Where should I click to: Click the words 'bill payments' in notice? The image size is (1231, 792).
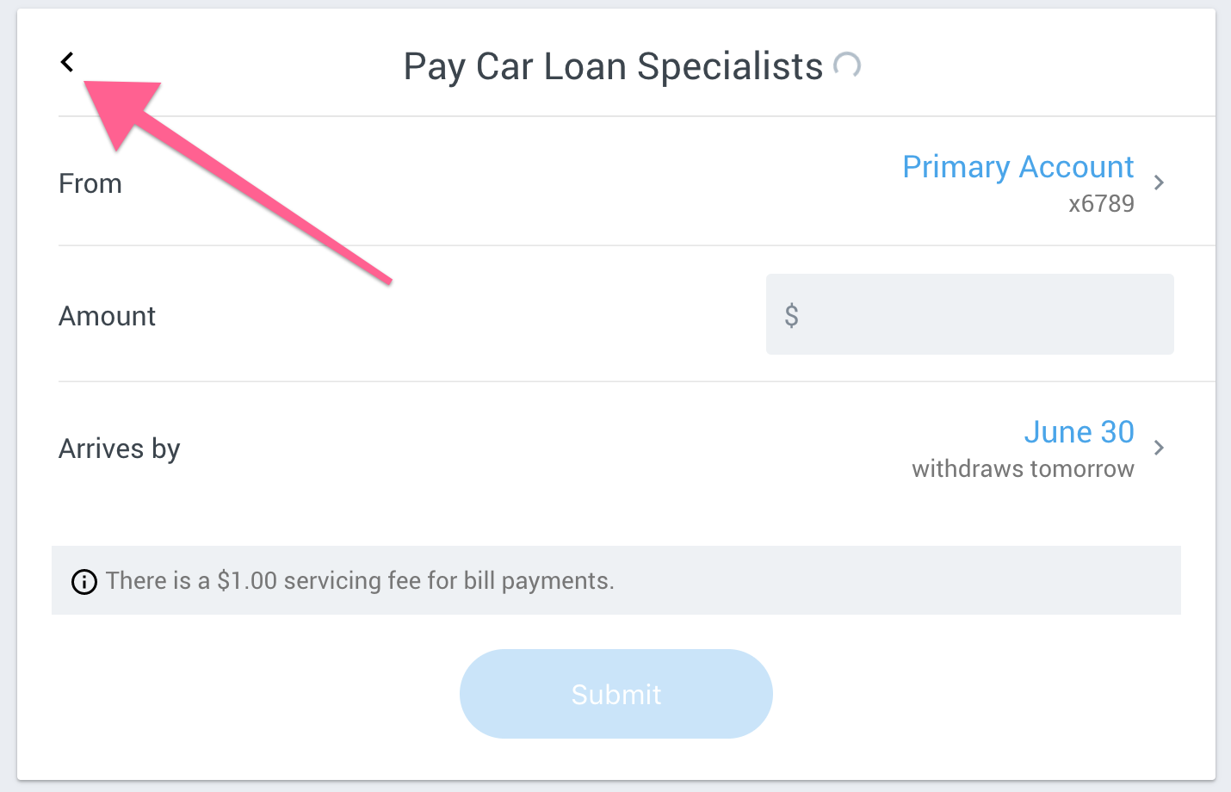[x=538, y=581]
